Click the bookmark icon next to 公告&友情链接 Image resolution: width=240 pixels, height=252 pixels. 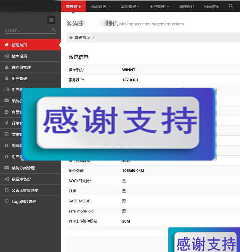tap(7, 191)
